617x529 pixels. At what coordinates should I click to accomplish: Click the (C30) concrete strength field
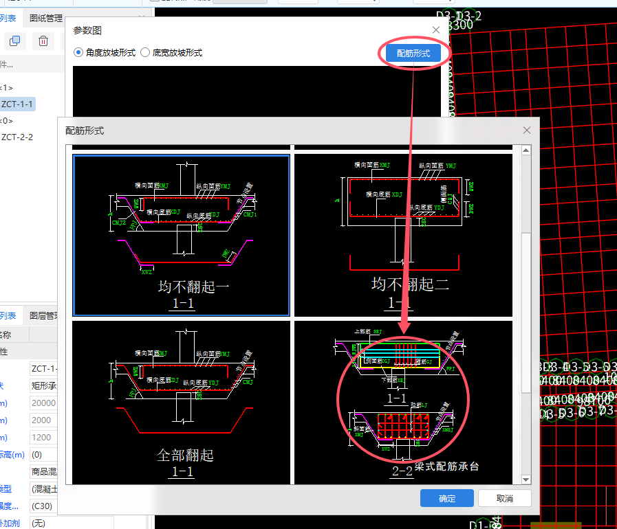[43, 506]
